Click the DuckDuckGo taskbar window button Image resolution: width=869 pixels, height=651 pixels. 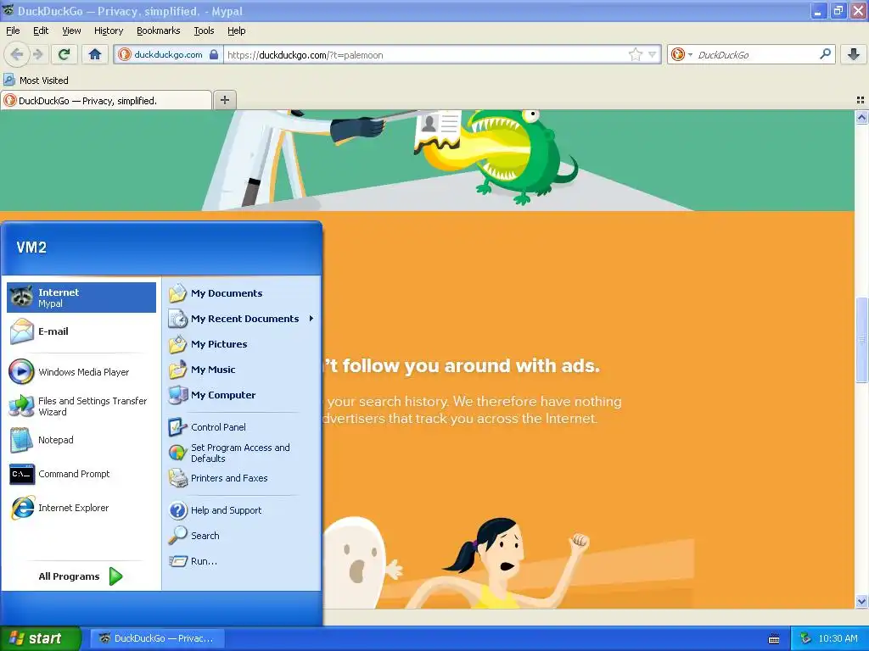click(x=157, y=638)
